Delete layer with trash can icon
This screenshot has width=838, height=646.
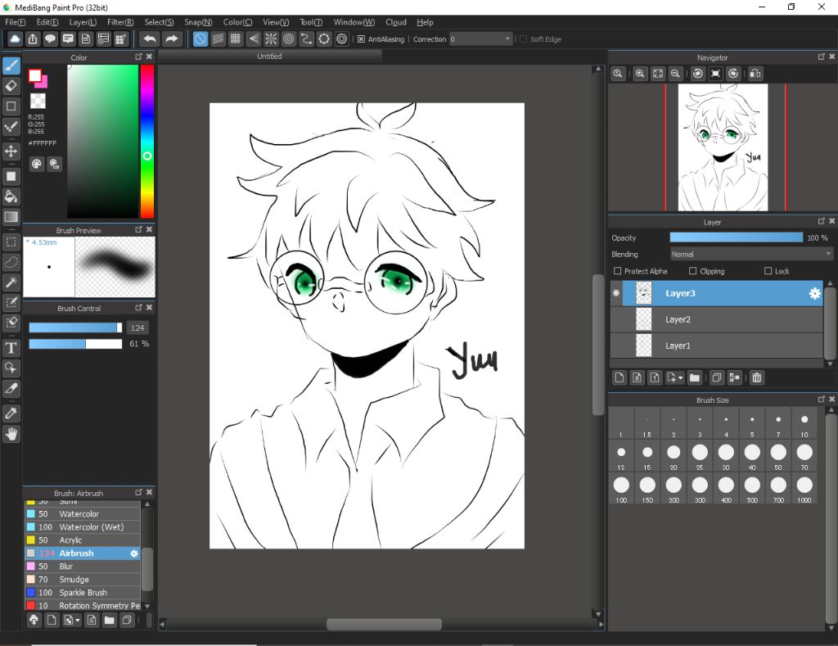pos(757,377)
